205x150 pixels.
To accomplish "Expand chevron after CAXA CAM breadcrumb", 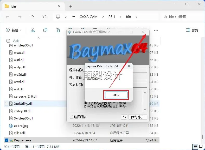I will pos(103,17).
